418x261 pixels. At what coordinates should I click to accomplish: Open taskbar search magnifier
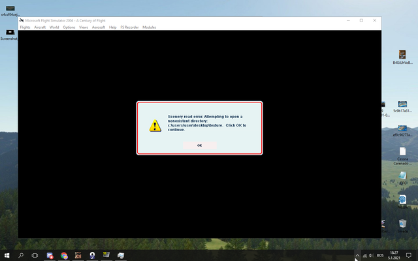(x=21, y=255)
